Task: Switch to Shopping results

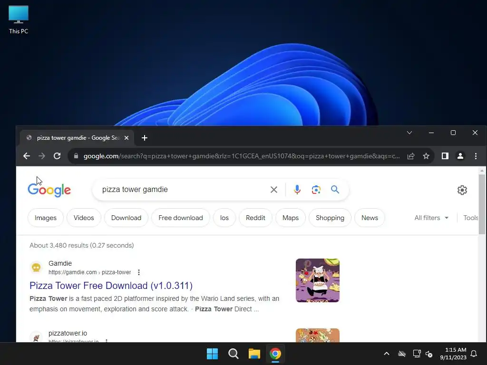Action: point(330,218)
